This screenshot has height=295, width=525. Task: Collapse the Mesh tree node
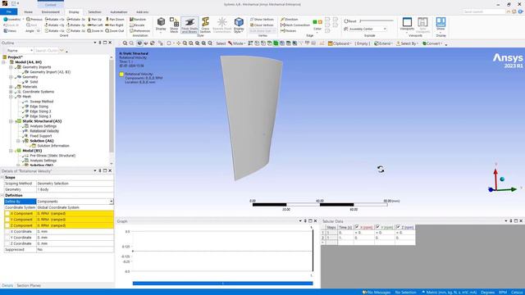[x=11, y=97]
